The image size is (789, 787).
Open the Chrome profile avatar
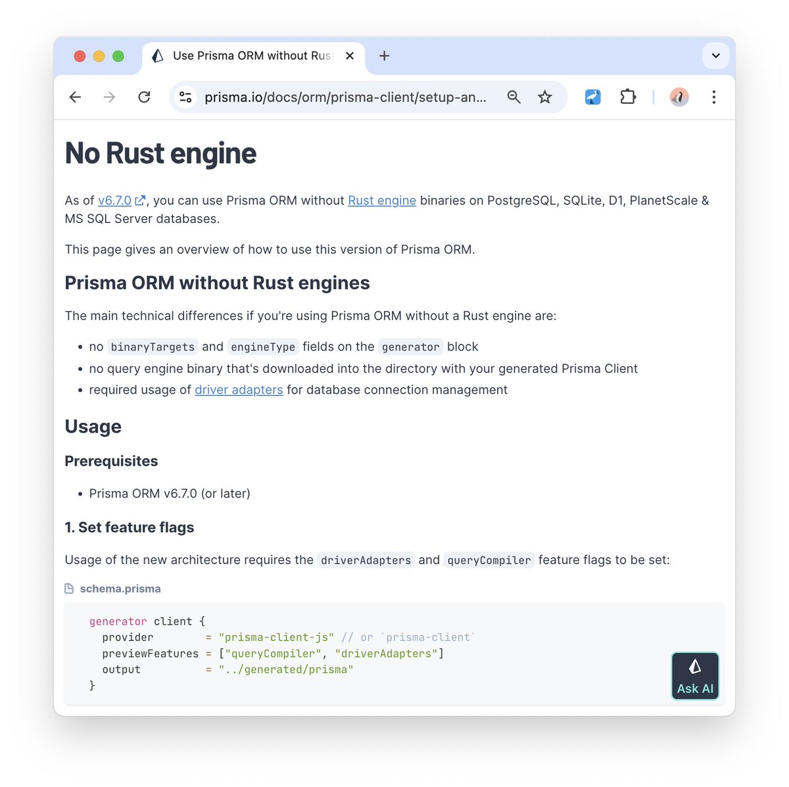pos(679,97)
